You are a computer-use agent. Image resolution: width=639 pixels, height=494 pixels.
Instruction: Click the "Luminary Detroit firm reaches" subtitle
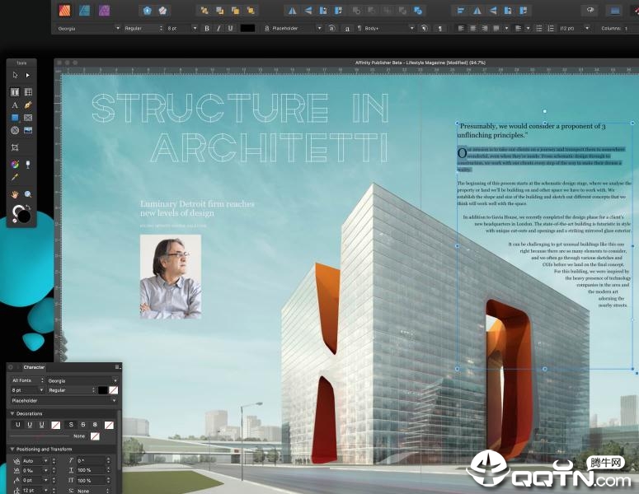click(197, 204)
